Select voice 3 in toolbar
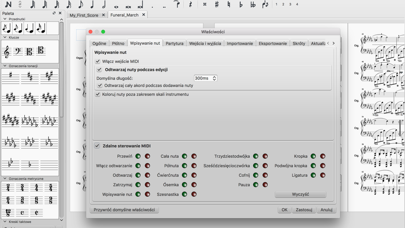Image resolution: width=405 pixels, height=228 pixels. click(x=290, y=4)
